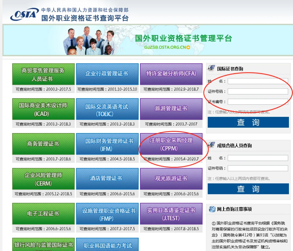Open the 企业风险管理师(CERM) tile

pos(43,179)
